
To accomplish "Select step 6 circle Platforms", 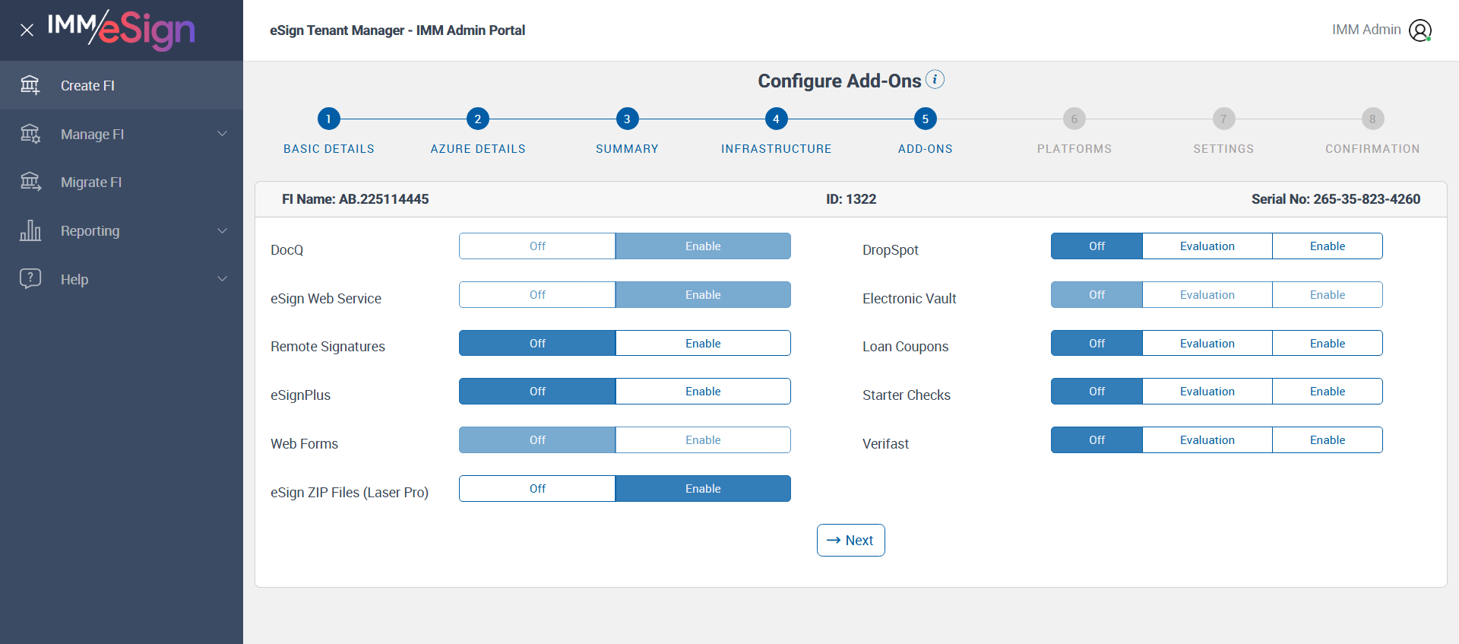I will point(1074,119).
